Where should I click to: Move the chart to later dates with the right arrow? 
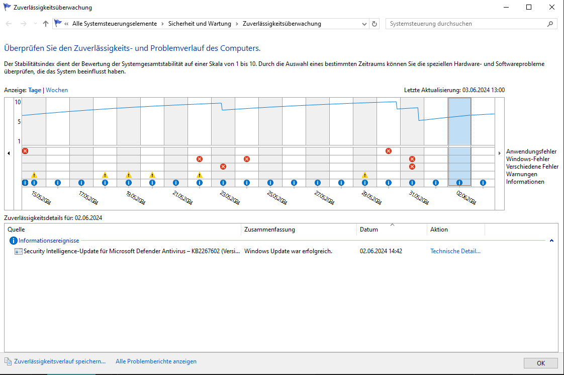(x=499, y=153)
